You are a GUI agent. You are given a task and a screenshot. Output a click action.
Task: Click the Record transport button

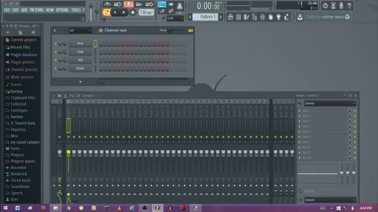tap(132, 12)
